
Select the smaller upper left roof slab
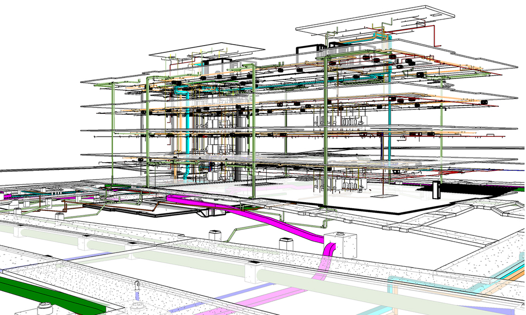205,49
